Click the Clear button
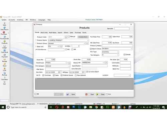Image resolution: width=167 pixels, height=125 pixels. pyautogui.click(x=90, y=94)
